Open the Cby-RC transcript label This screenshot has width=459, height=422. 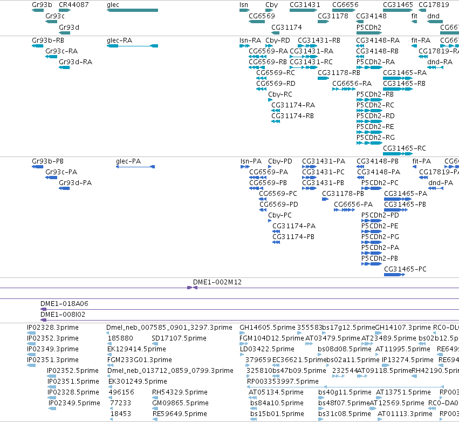pyautogui.click(x=280, y=94)
